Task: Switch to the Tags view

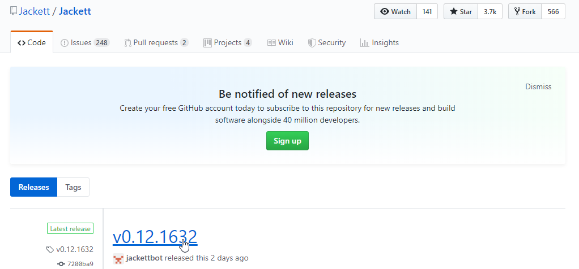Action: click(x=73, y=187)
